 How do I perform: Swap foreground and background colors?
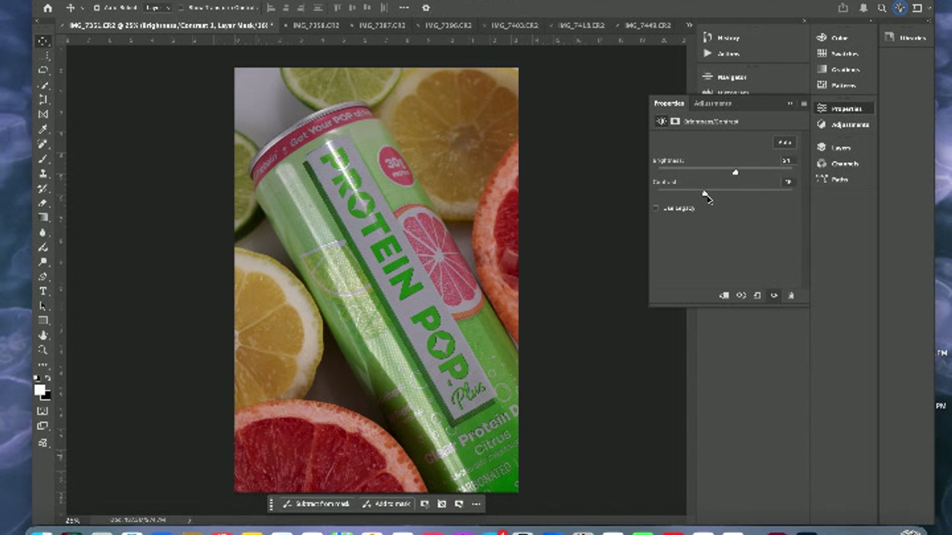pyautogui.click(x=48, y=378)
